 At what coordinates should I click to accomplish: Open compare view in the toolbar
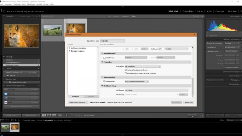(x=55, y=115)
